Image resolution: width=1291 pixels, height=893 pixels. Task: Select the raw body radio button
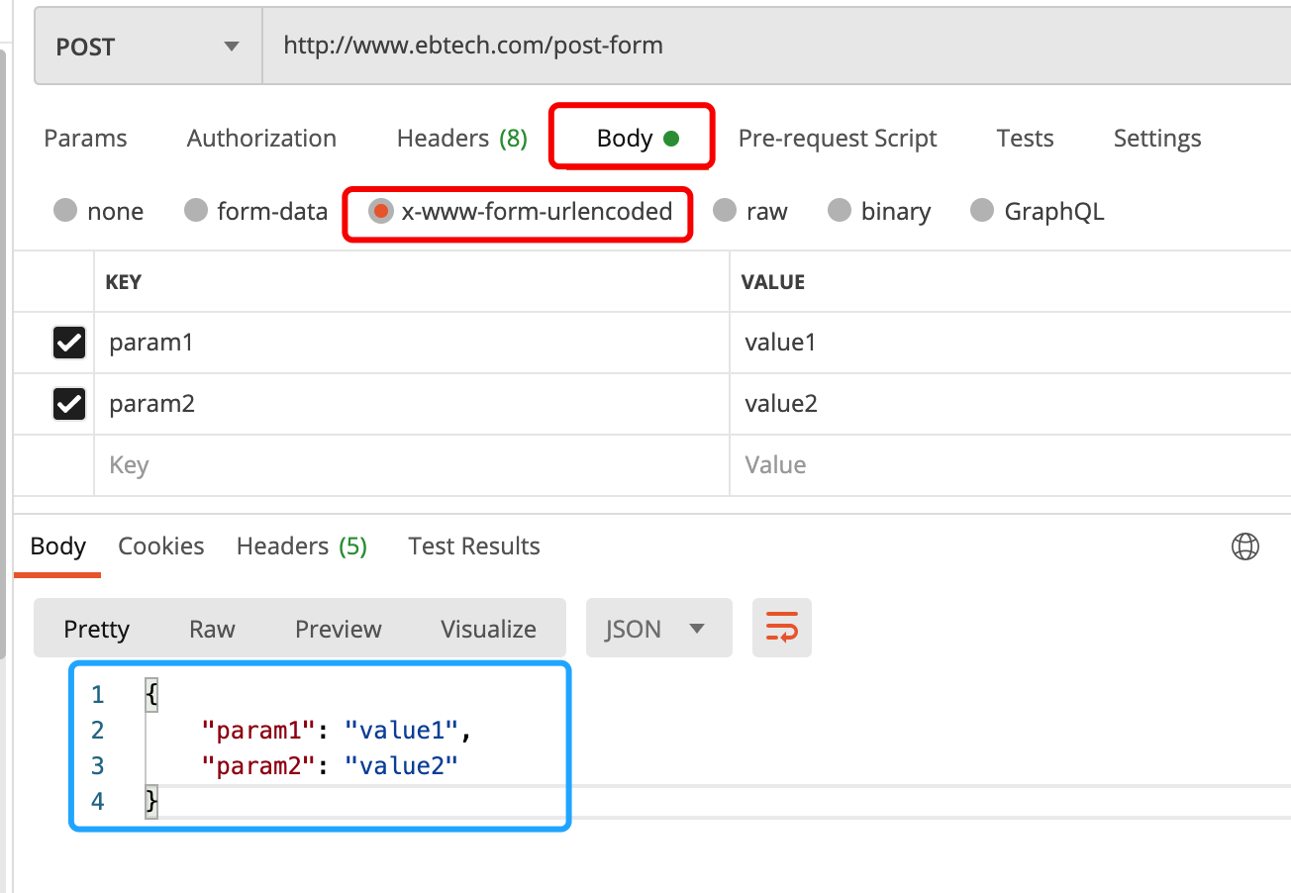pyautogui.click(x=725, y=211)
